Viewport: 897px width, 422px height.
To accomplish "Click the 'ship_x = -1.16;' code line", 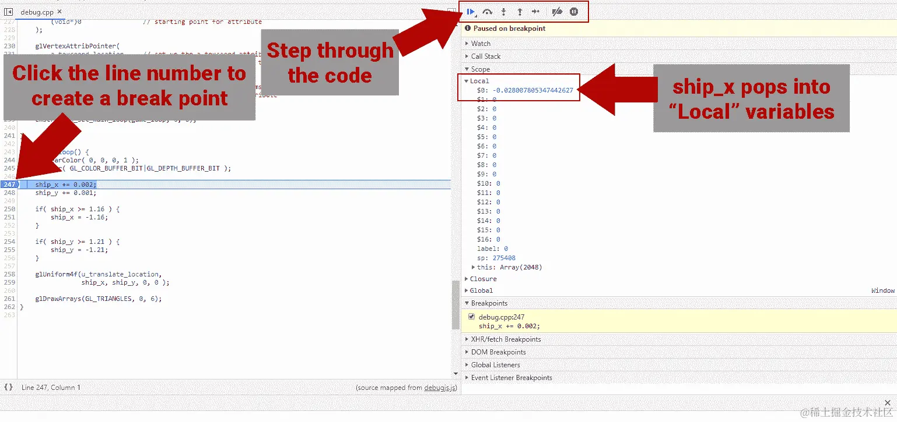I will pyautogui.click(x=79, y=217).
